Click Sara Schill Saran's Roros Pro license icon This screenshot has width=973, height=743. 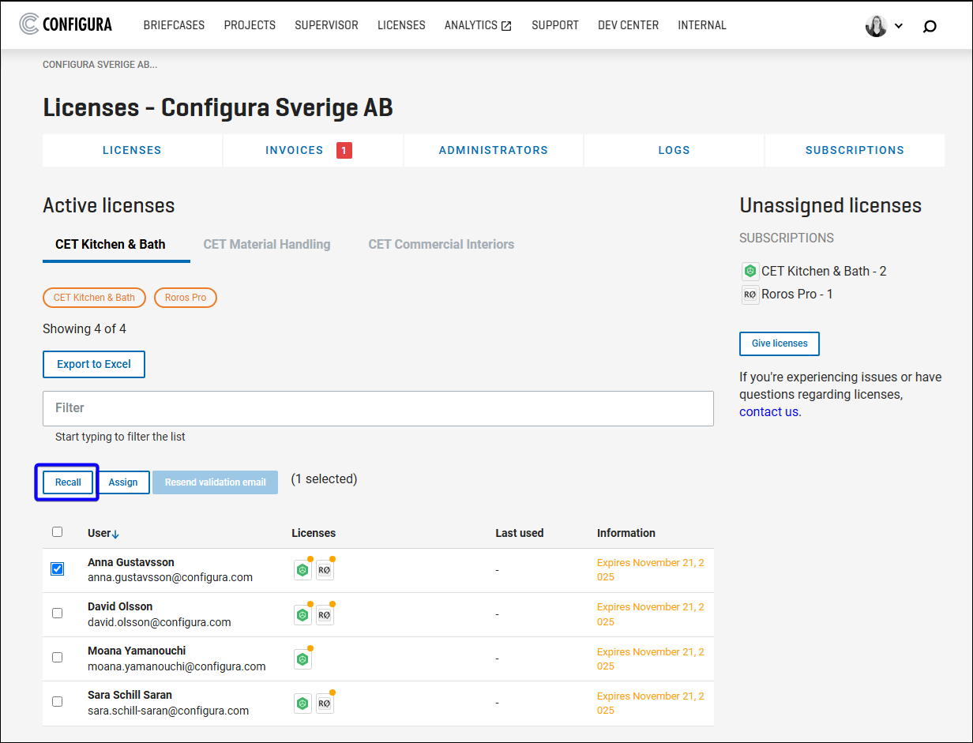(x=325, y=703)
